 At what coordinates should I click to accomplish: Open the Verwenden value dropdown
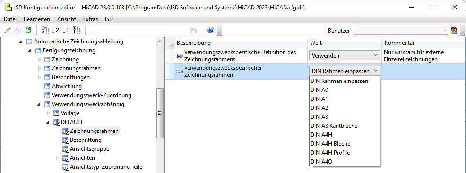point(345,56)
